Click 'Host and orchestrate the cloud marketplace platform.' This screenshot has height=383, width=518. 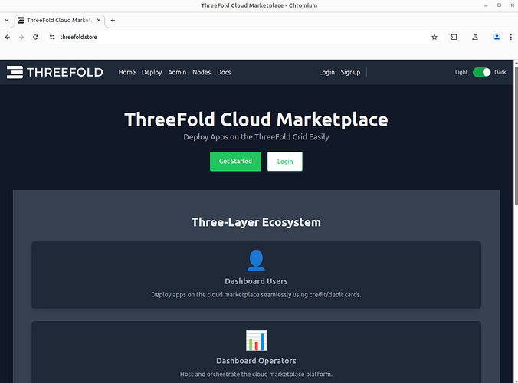(x=256, y=374)
